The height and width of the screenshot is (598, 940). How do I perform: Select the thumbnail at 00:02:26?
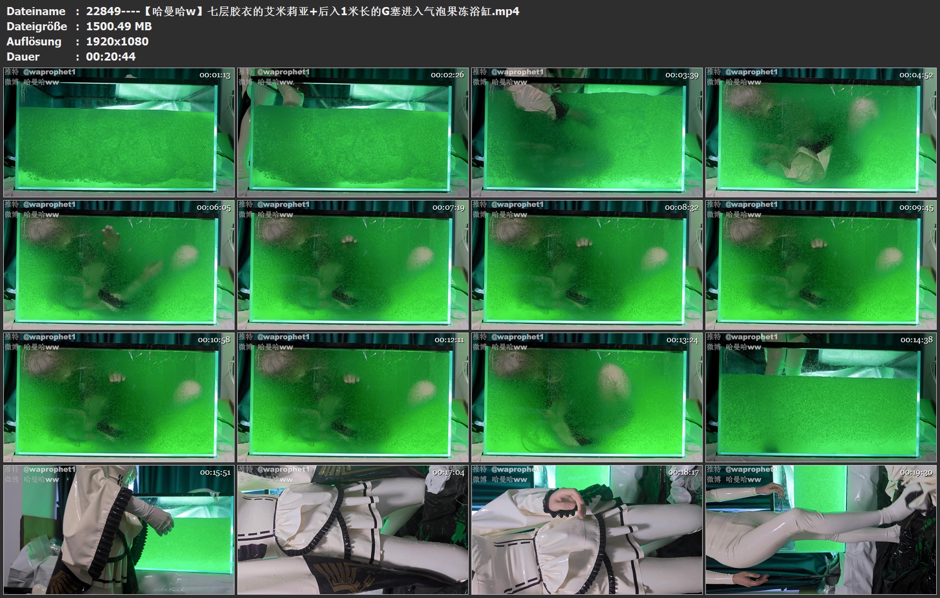tap(352, 132)
